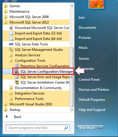The image size is (118, 137).
Task: Click the Documentation & Community folder icon
Action: point(11,88)
